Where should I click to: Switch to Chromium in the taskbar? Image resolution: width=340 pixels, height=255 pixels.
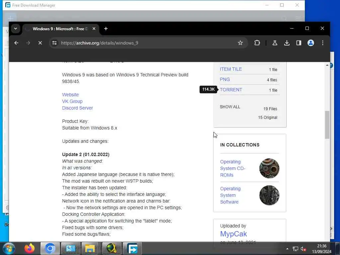[50, 248]
